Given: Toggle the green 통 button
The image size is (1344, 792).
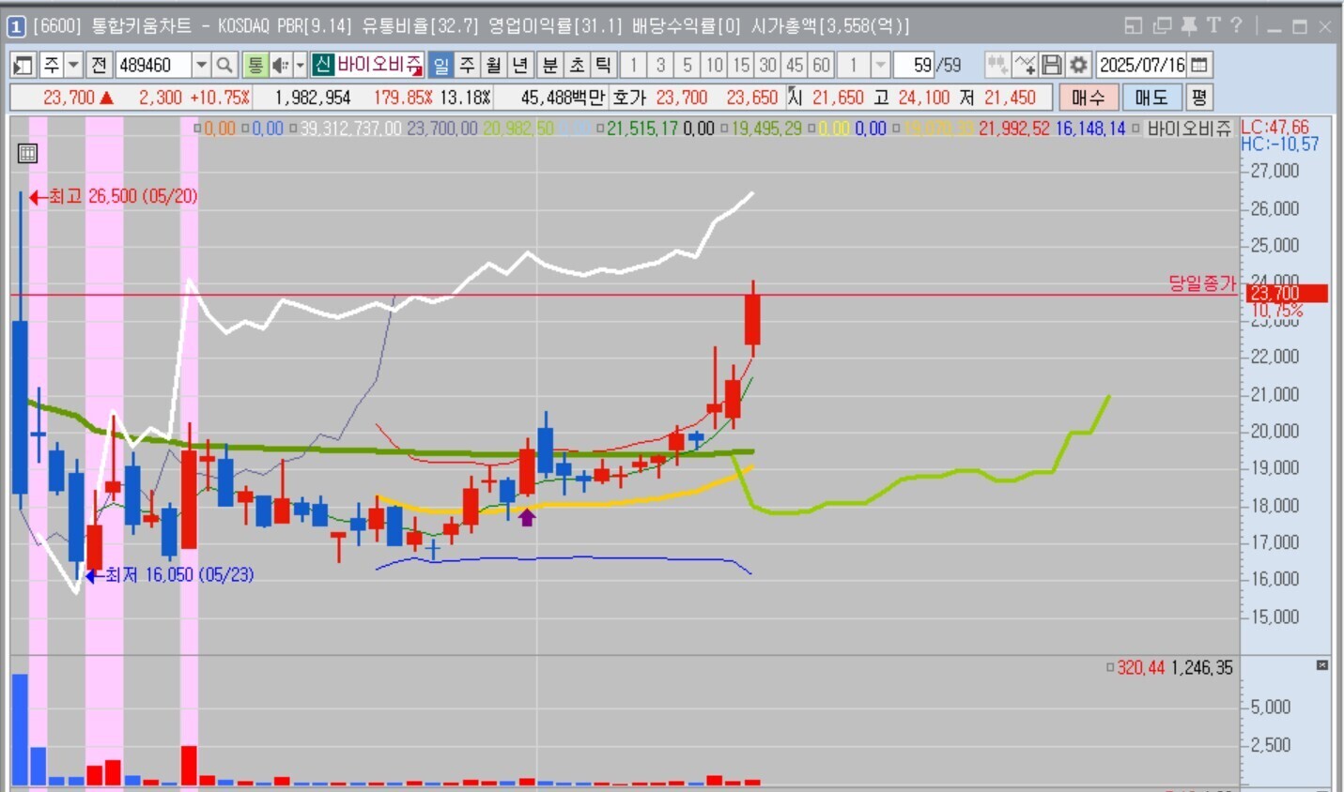Looking at the screenshot, I should pos(255,65).
